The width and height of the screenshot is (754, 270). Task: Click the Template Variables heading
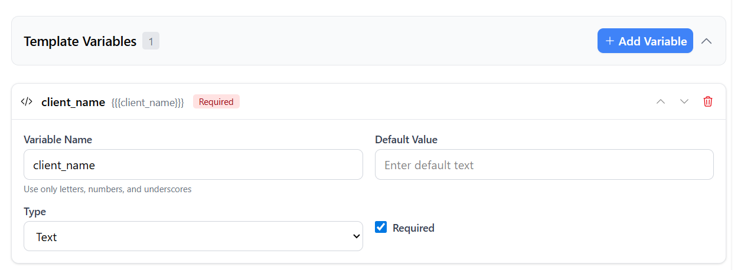(x=80, y=41)
